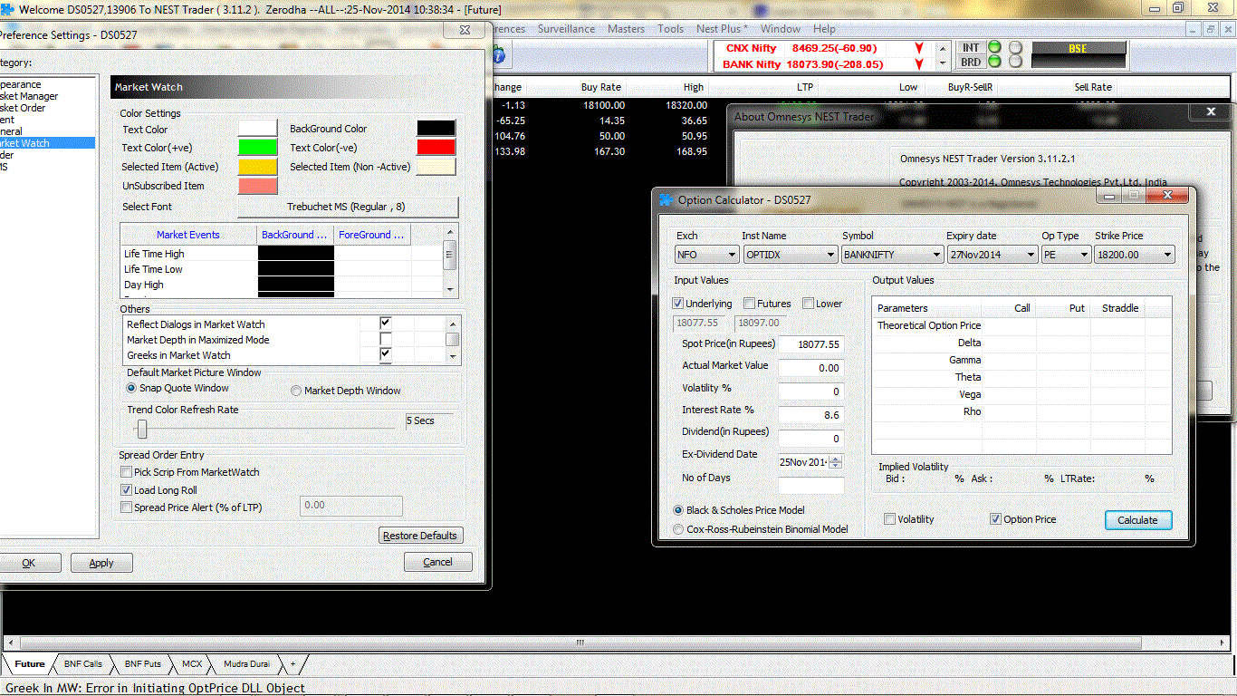Open the Help menu

824,29
